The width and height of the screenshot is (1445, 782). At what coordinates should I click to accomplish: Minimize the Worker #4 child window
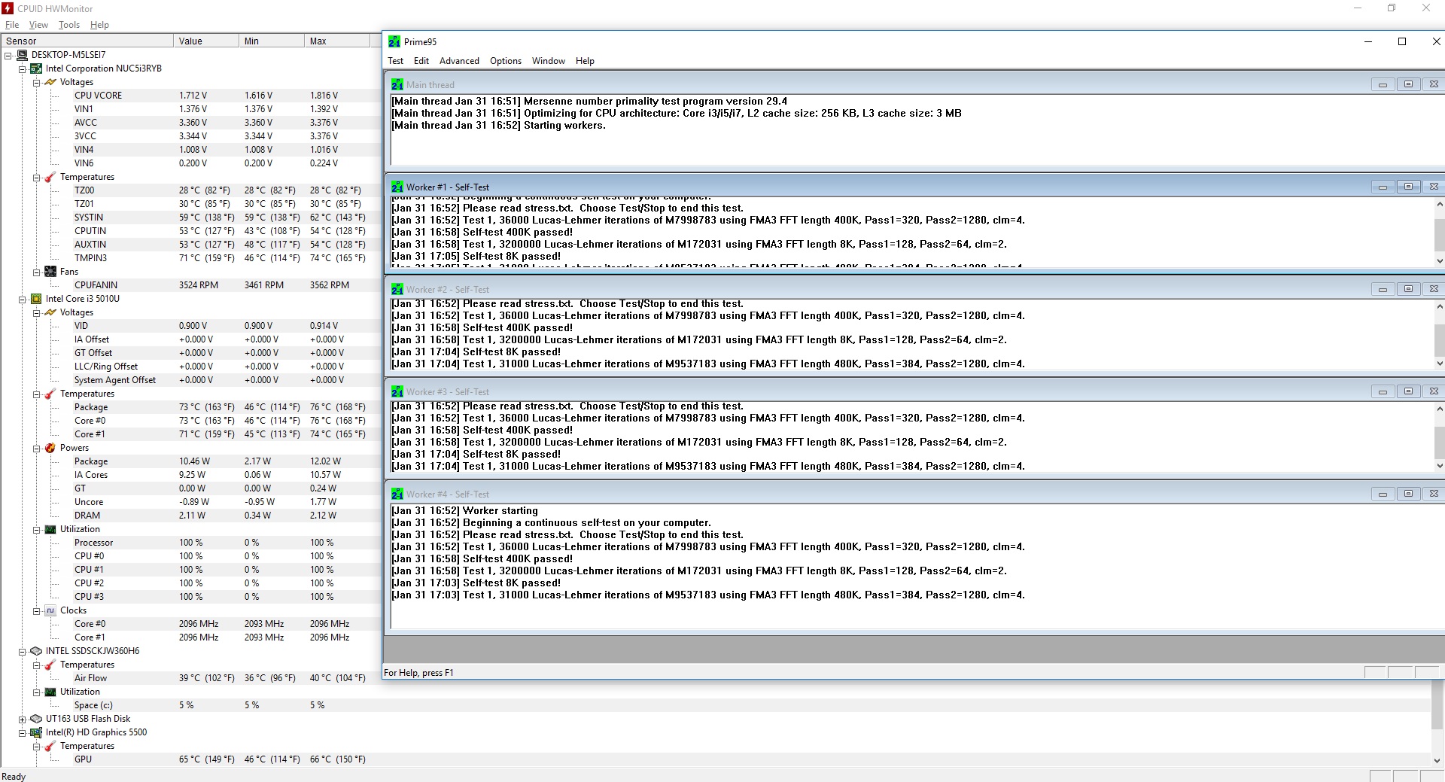[x=1383, y=494]
